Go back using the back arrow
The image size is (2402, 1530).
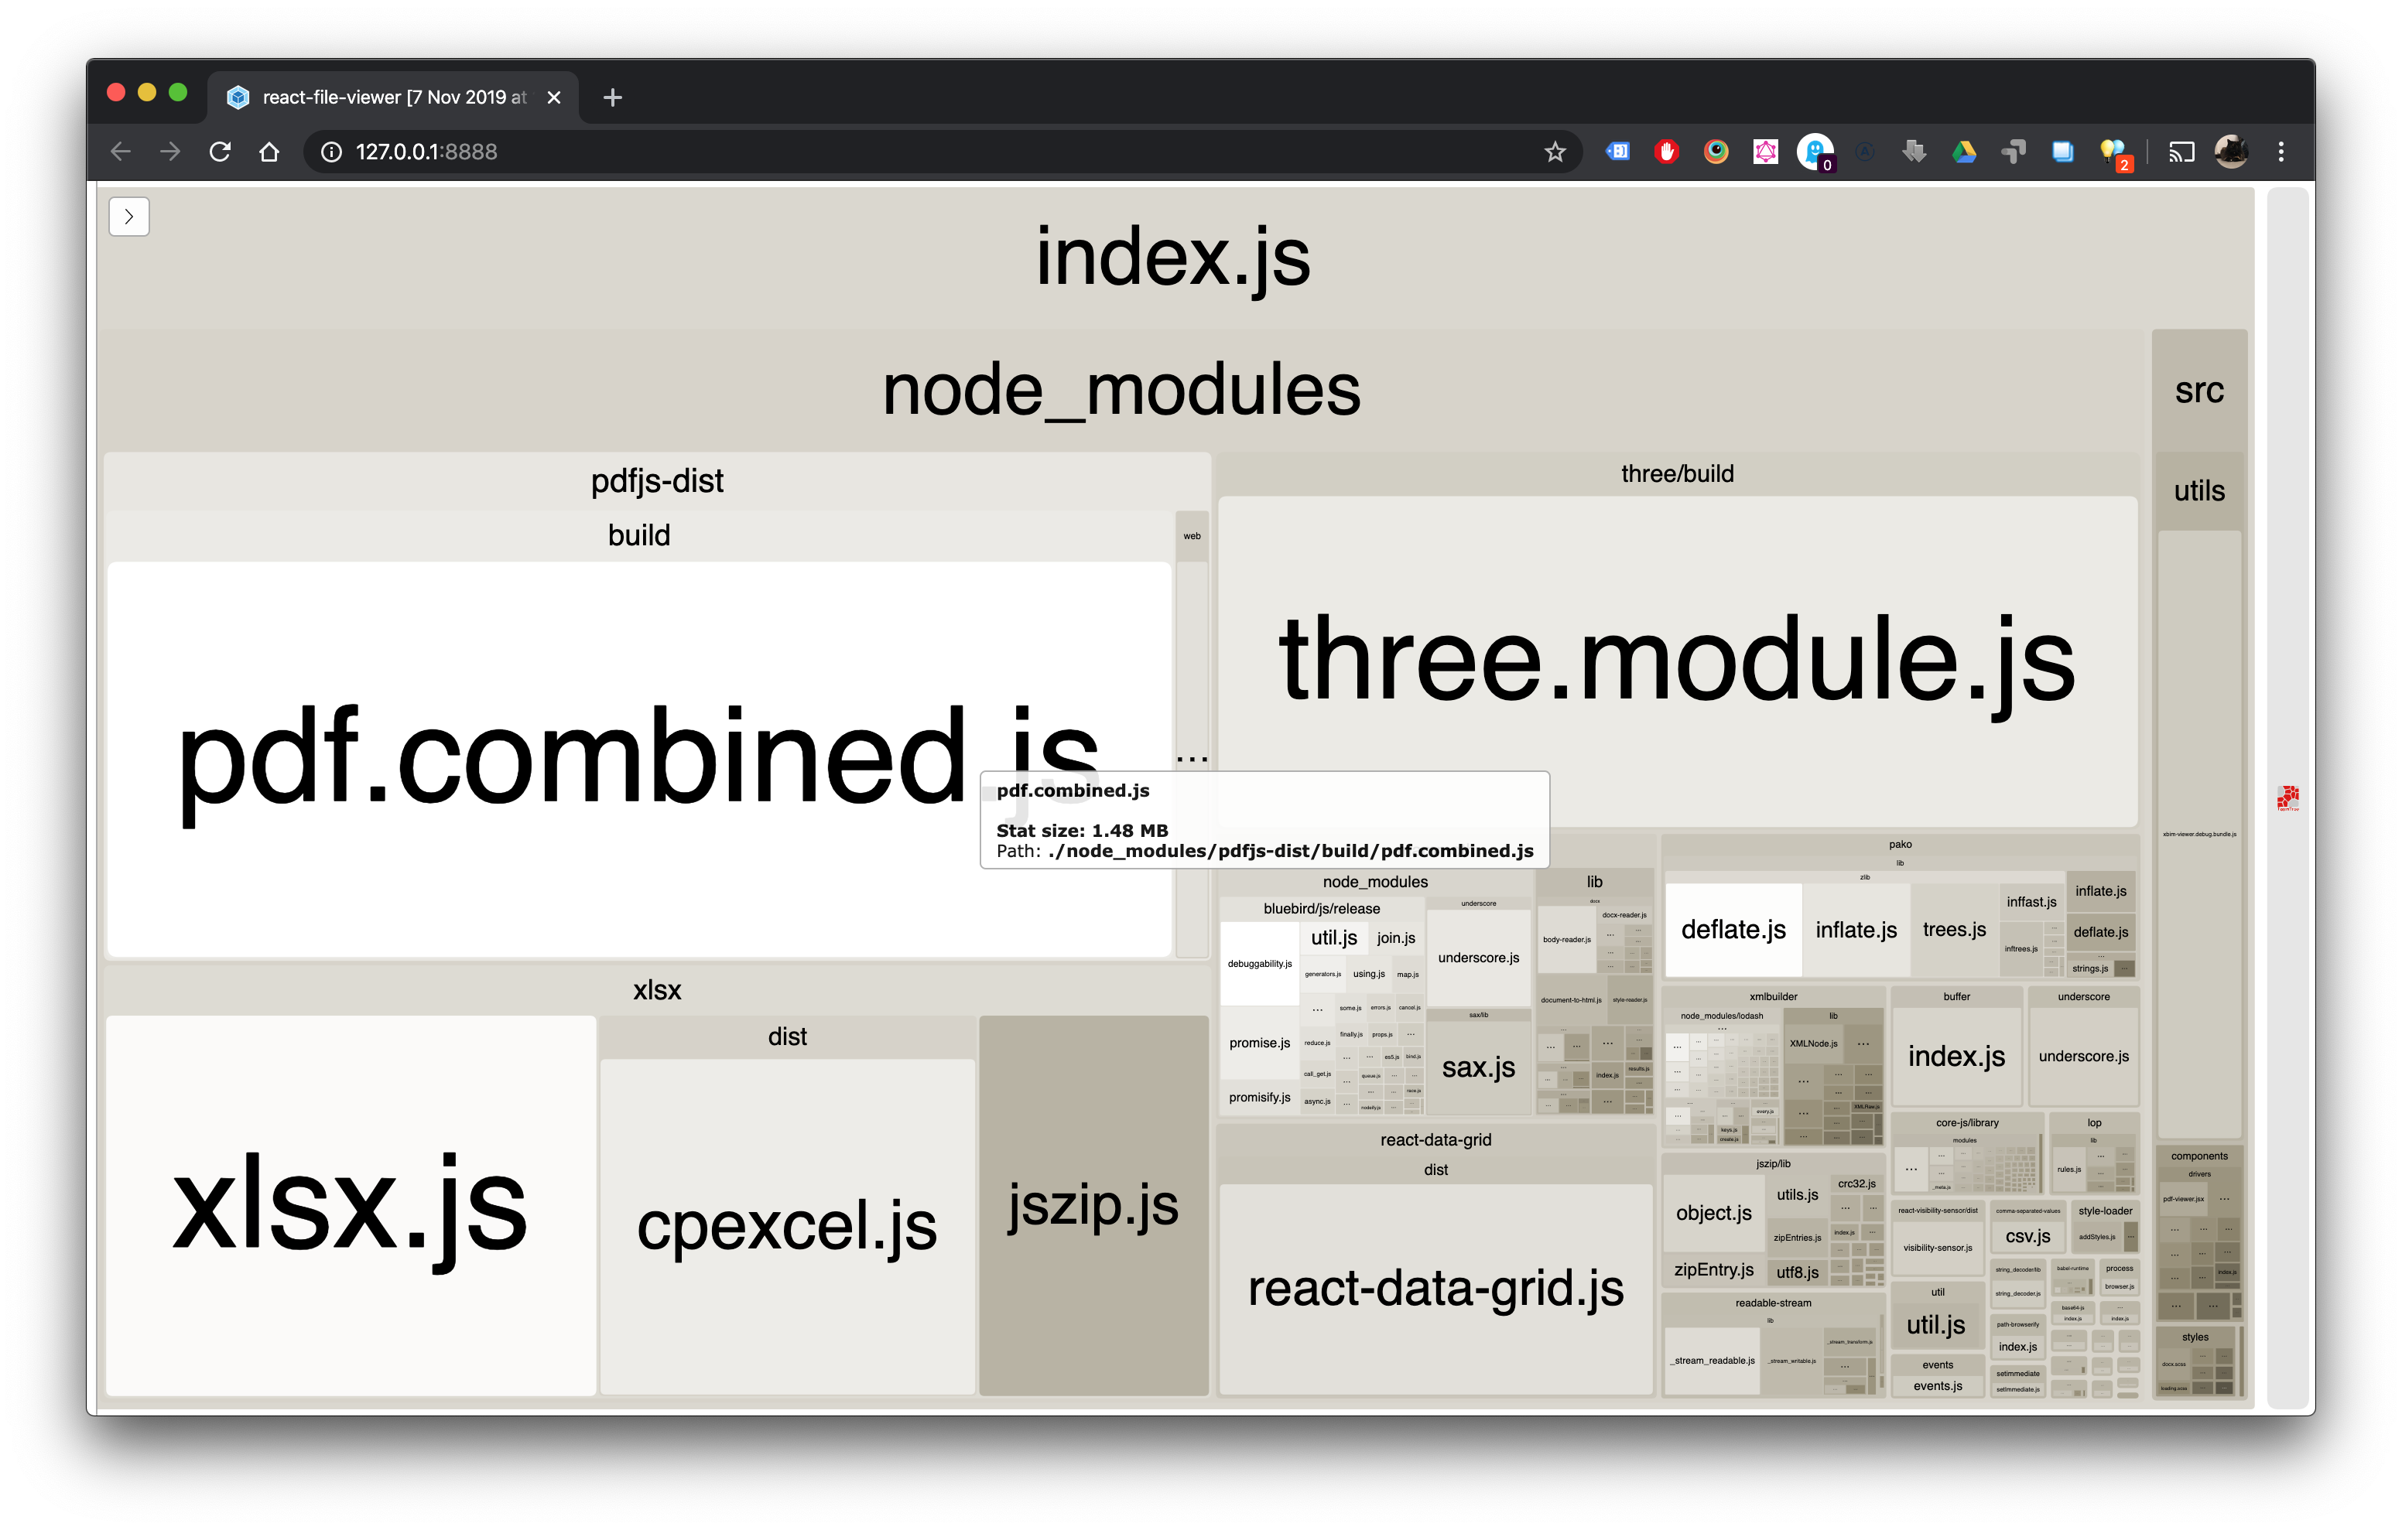tap(120, 152)
